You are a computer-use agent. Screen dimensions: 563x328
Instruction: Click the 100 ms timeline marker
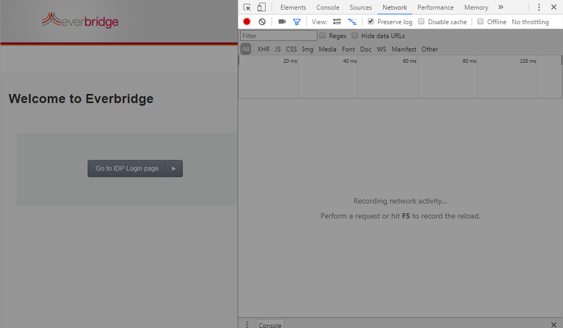tap(528, 61)
